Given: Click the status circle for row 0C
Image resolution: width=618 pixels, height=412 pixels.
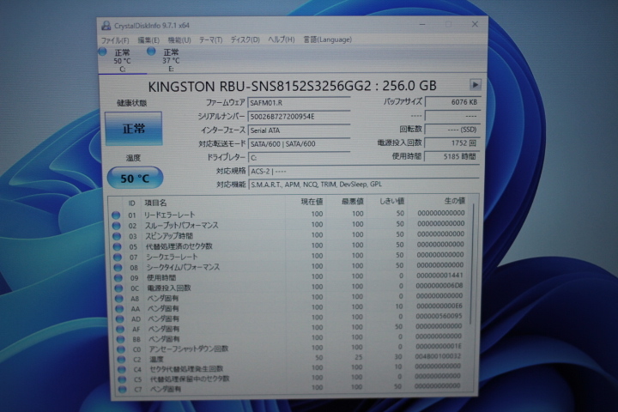Looking at the screenshot, I should (x=118, y=288).
